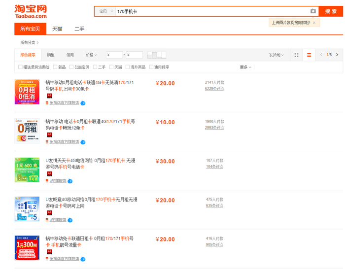Click Wangwang chat icon of 靓号流量卡 listing shop
The width and height of the screenshot is (345, 272).
pos(83,259)
